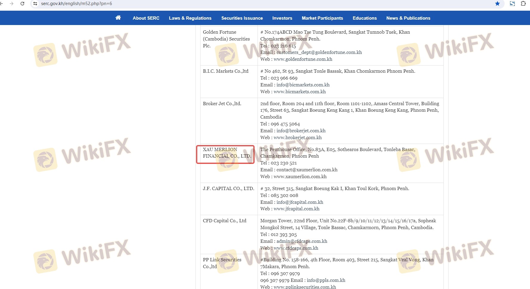Click the serc.gov.kh address bar URL
The height and width of the screenshot is (289, 530).
pyautogui.click(x=77, y=4)
